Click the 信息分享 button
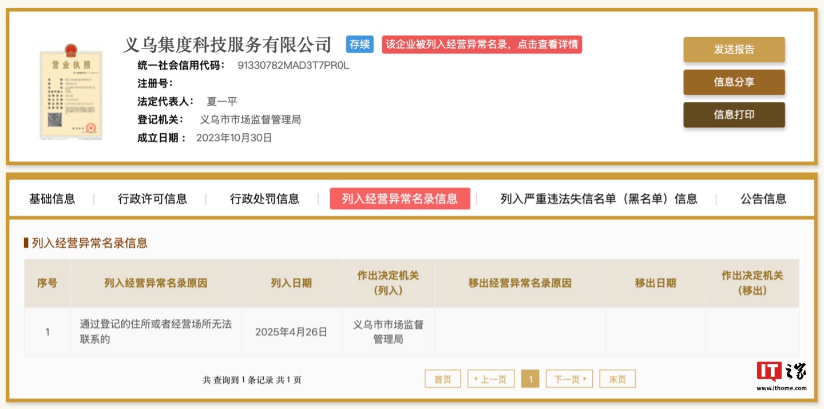 [x=734, y=82]
